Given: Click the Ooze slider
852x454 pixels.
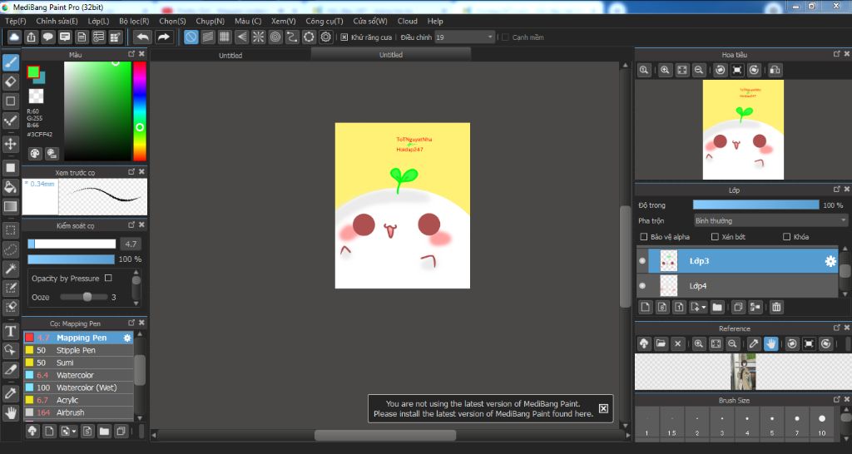Looking at the screenshot, I should (84, 297).
